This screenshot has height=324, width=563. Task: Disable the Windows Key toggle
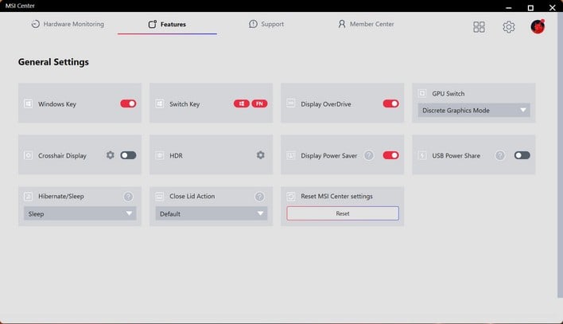pos(128,103)
